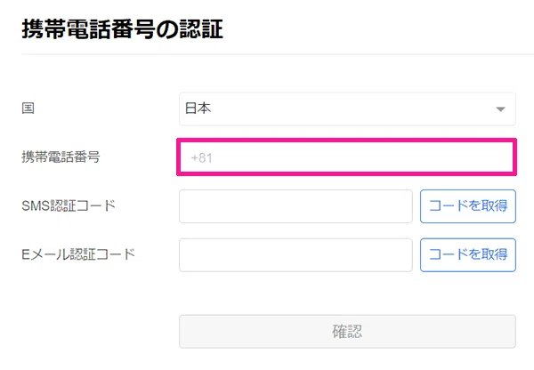
Task: Request the SMS verification code
Action: [x=468, y=206]
